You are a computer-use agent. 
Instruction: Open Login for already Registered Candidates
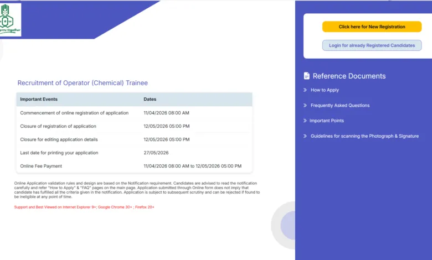372,45
